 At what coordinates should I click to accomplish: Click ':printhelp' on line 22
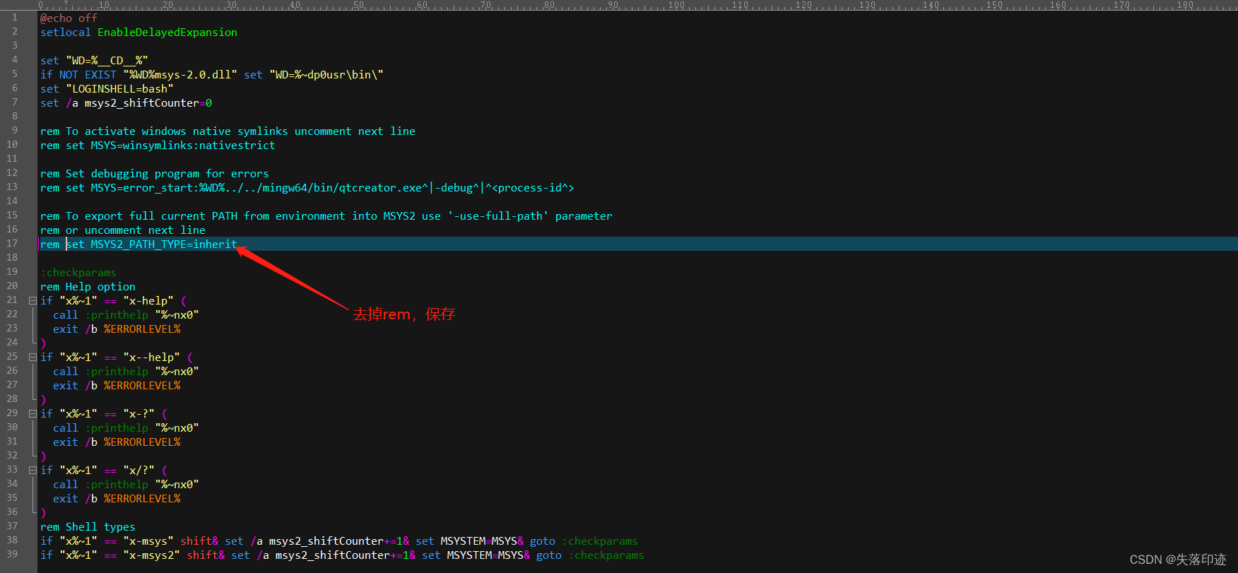[x=117, y=315]
